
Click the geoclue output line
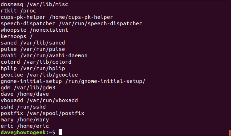click(x=39, y=75)
